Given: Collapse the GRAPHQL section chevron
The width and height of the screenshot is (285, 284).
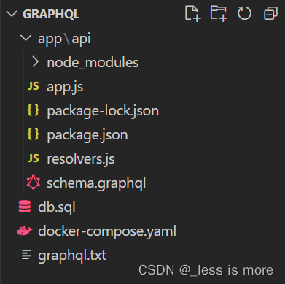Looking at the screenshot, I should 12,14.
